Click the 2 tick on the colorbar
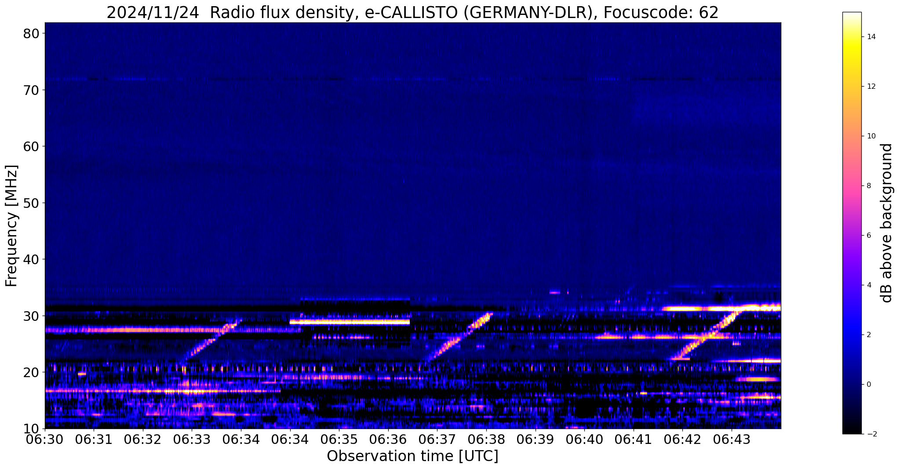900x469 pixels. [x=868, y=335]
